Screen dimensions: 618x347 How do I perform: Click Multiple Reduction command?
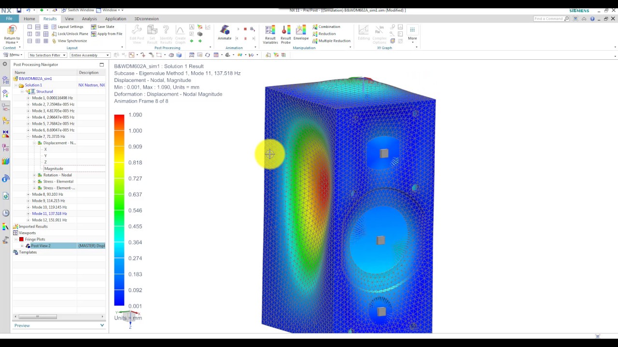click(331, 41)
